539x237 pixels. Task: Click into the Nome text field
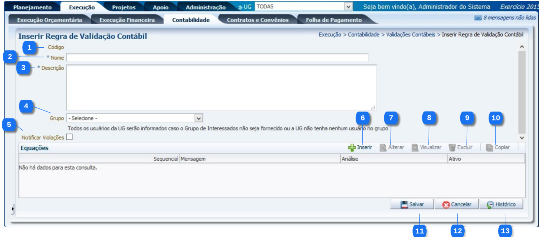[x=217, y=58]
